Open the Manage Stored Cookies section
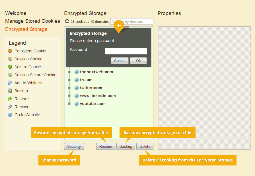Screen dimensions: 255x176 32,21
